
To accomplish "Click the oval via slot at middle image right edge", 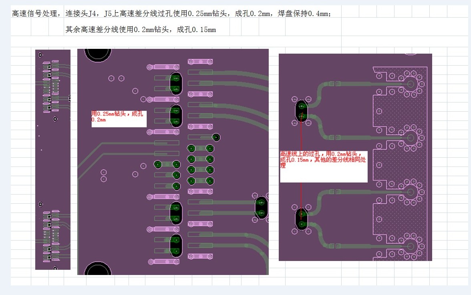I will click(261, 208).
